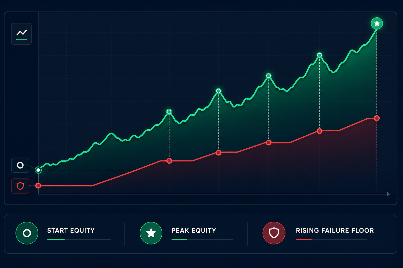Select the first green peak marker on the equity line
This screenshot has width=403, height=268.
point(169,112)
